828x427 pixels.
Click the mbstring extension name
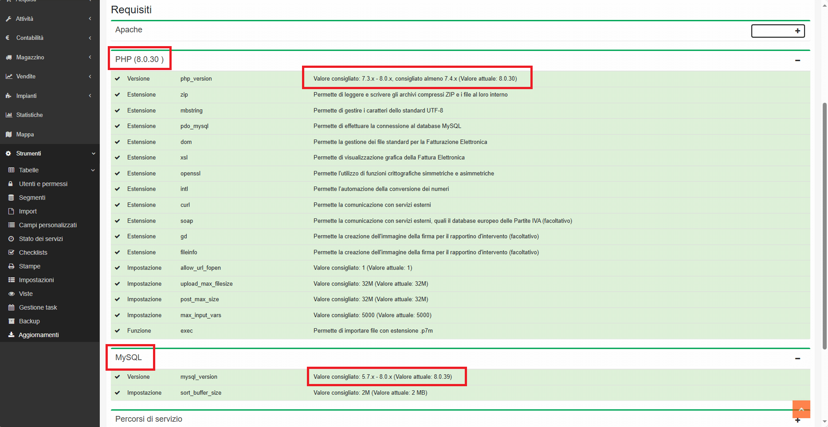(192, 110)
